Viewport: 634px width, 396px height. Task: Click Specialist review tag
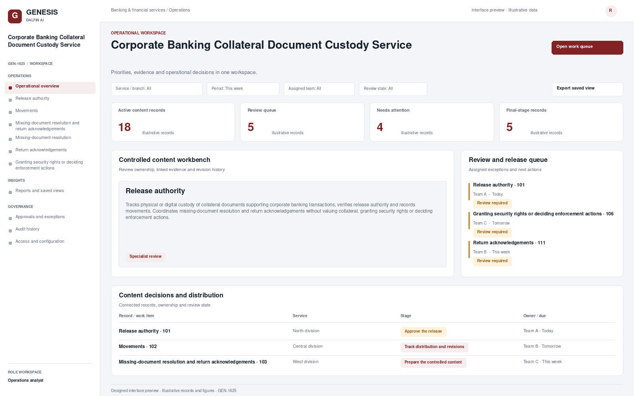(x=145, y=257)
